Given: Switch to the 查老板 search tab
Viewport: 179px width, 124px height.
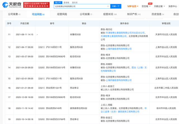Looking at the screenshot, I should (67, 3).
